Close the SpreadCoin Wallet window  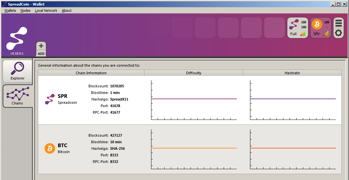pyautogui.click(x=344, y=4)
